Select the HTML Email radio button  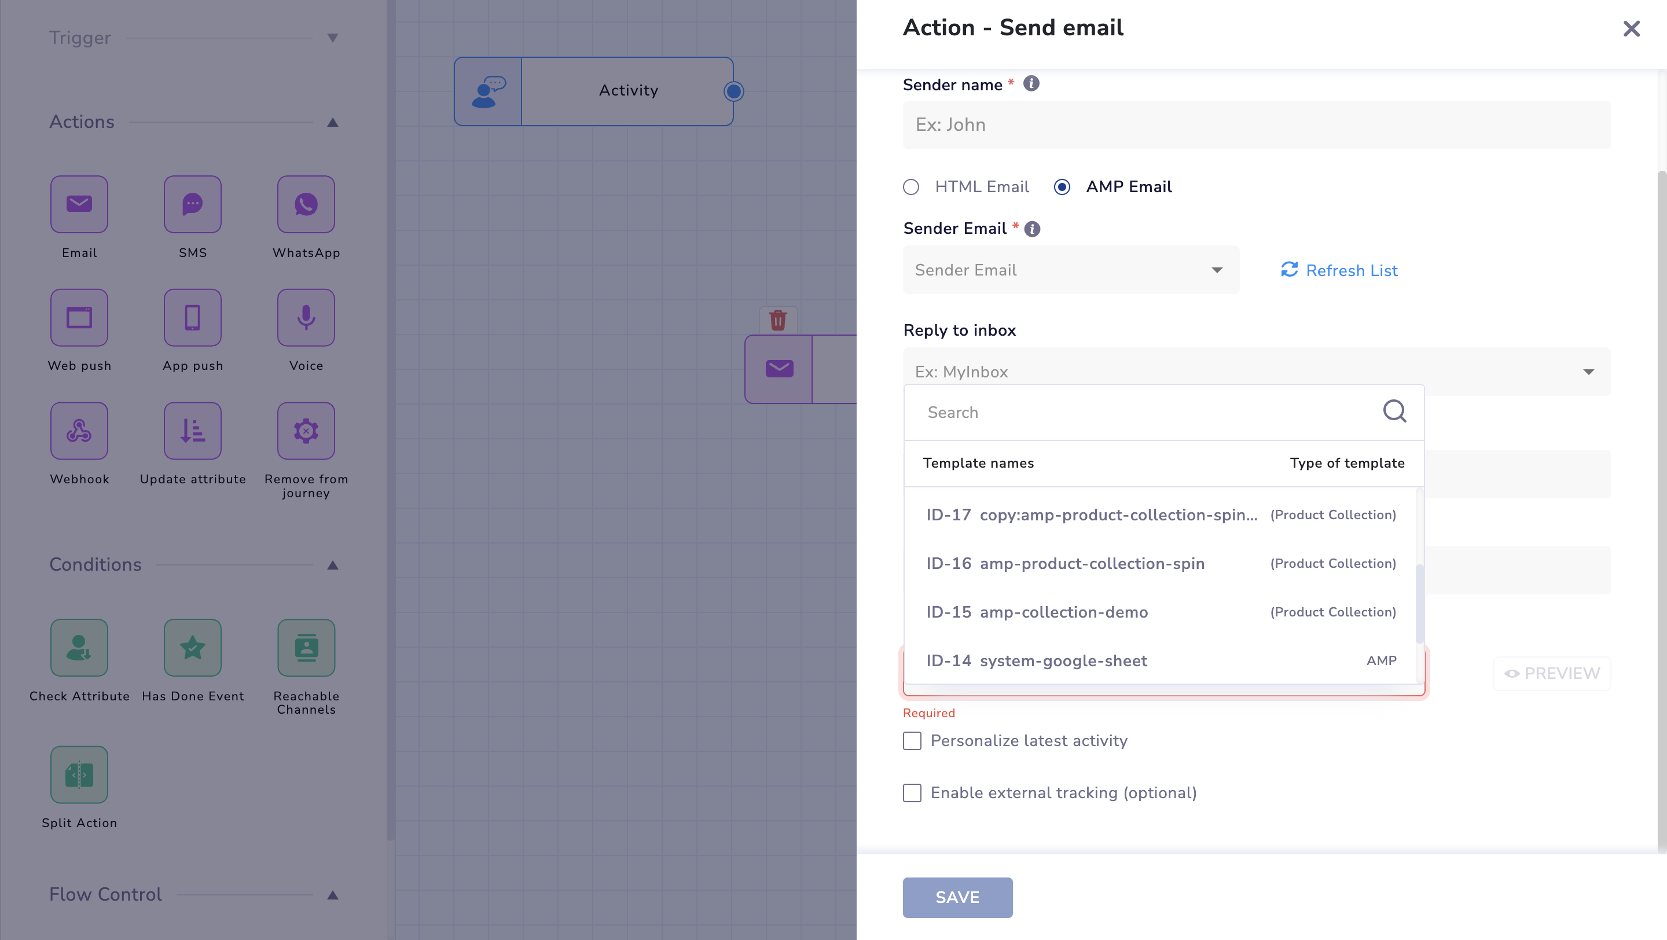point(911,187)
